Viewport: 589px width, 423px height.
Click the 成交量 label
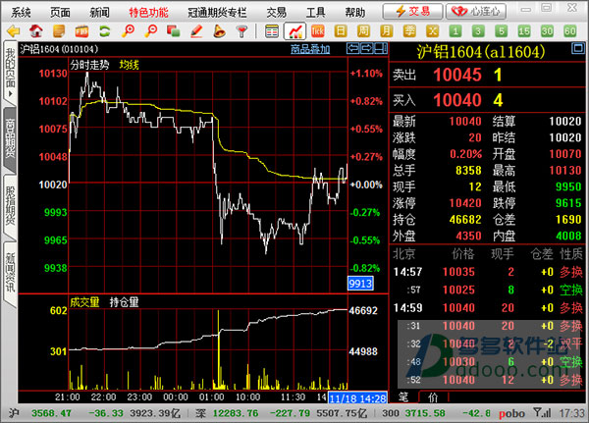[84, 302]
